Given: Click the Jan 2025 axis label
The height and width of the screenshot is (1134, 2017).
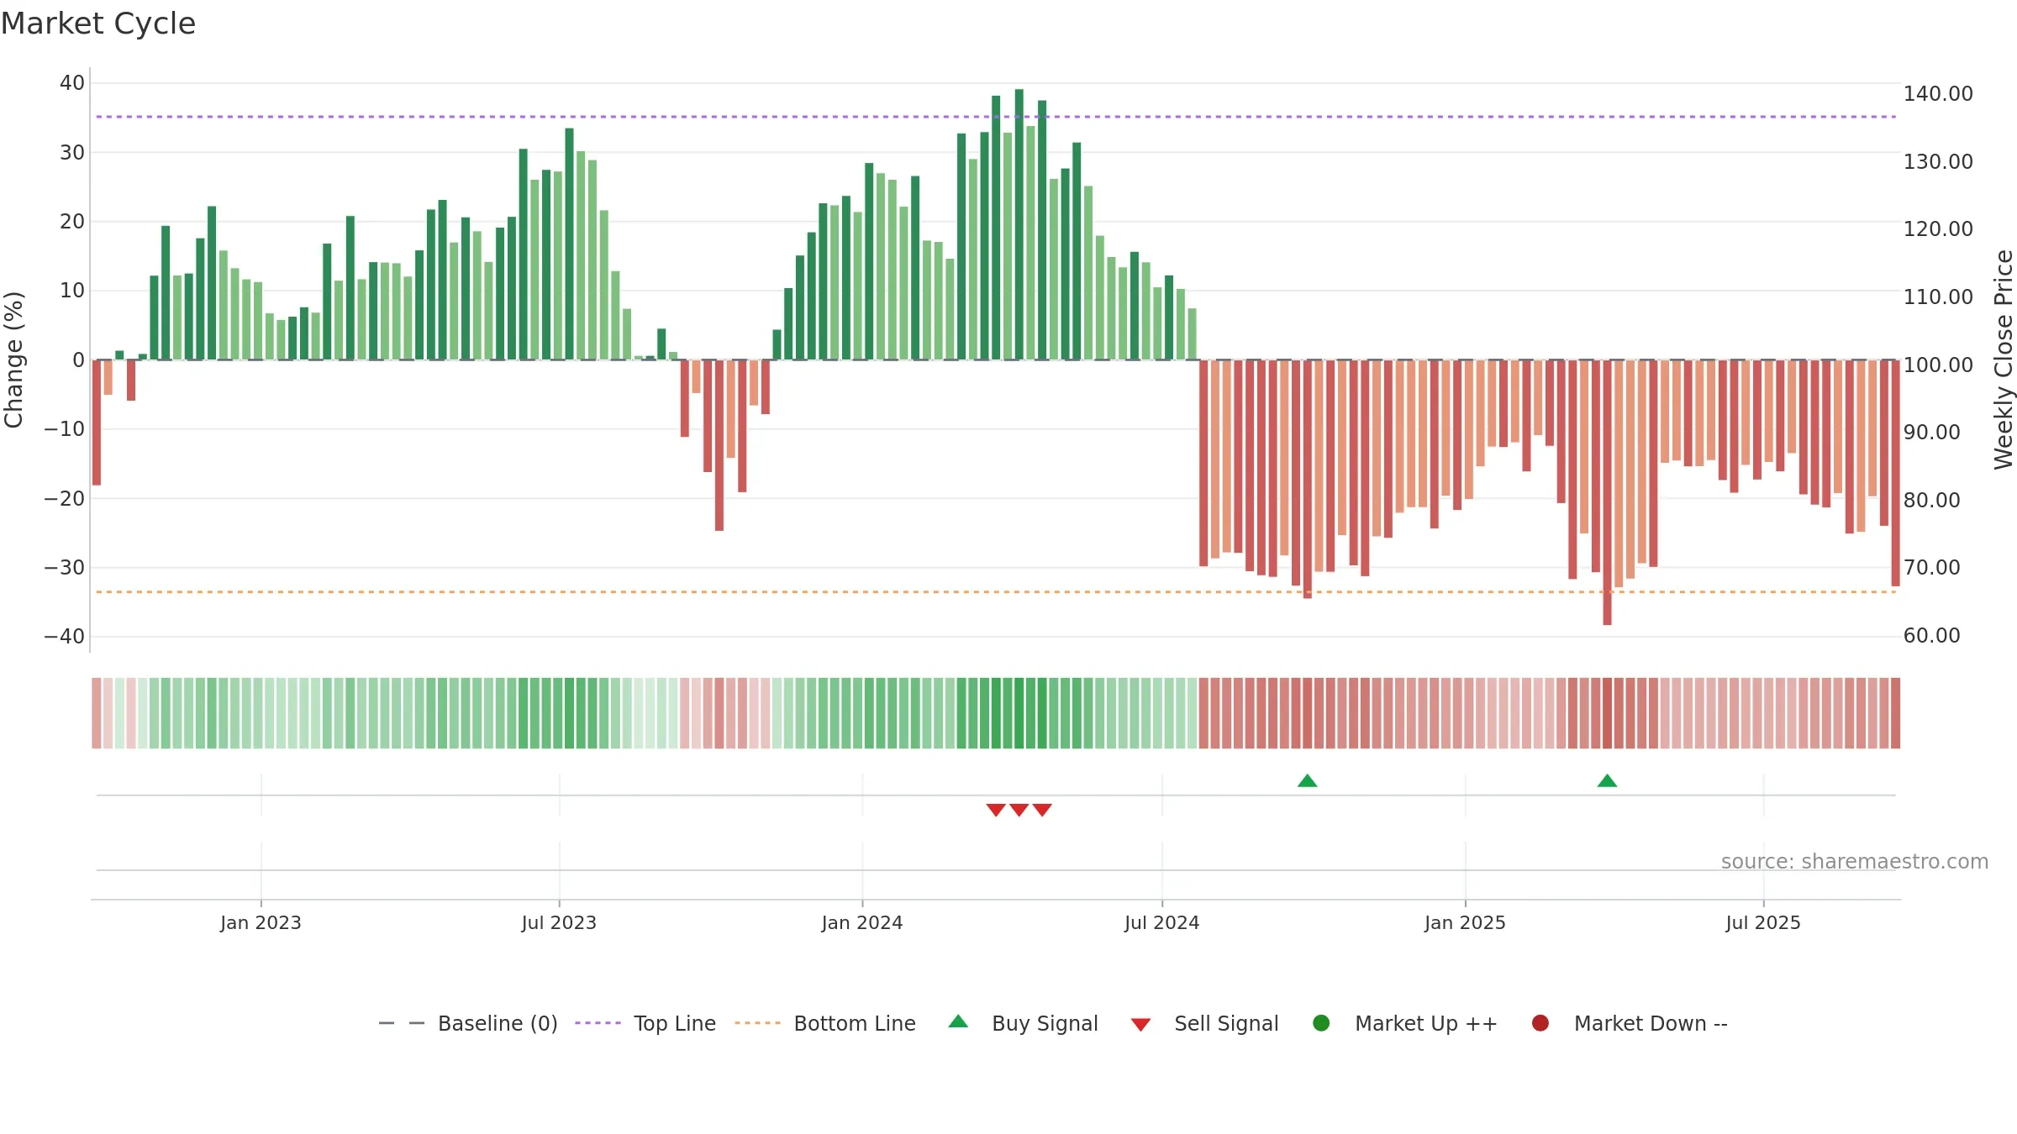Looking at the screenshot, I should (x=1465, y=922).
